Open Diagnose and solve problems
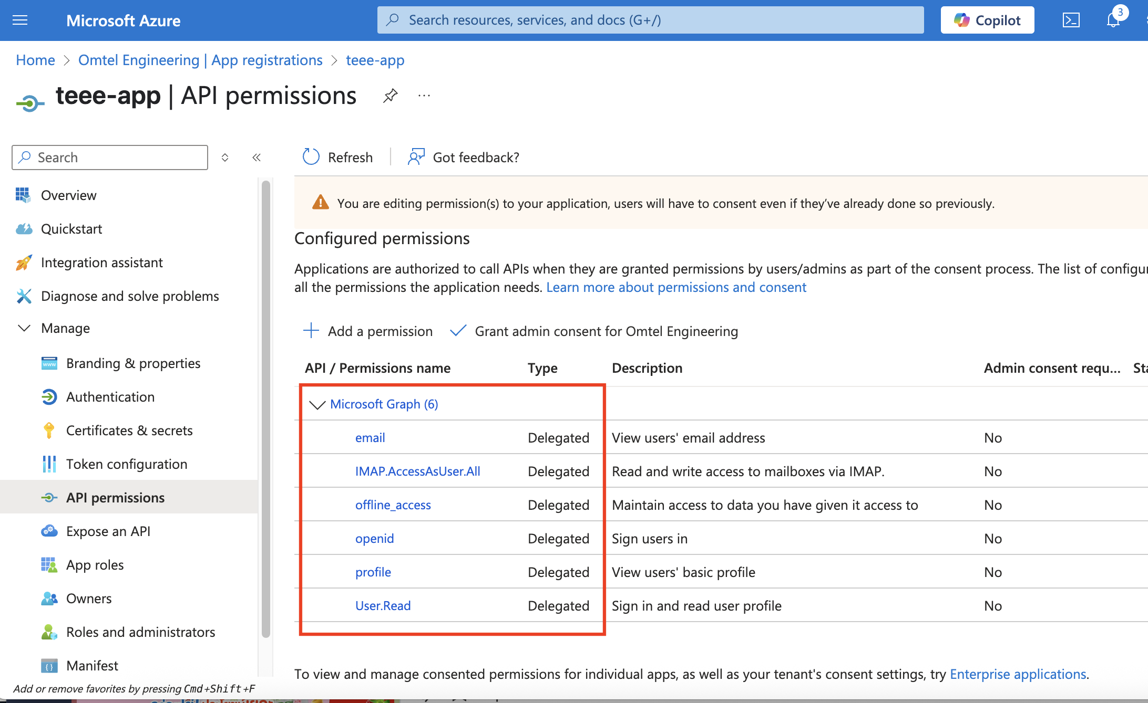The width and height of the screenshot is (1148, 703). coord(130,296)
